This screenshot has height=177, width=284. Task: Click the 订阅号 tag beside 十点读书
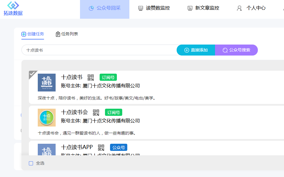[108, 78]
